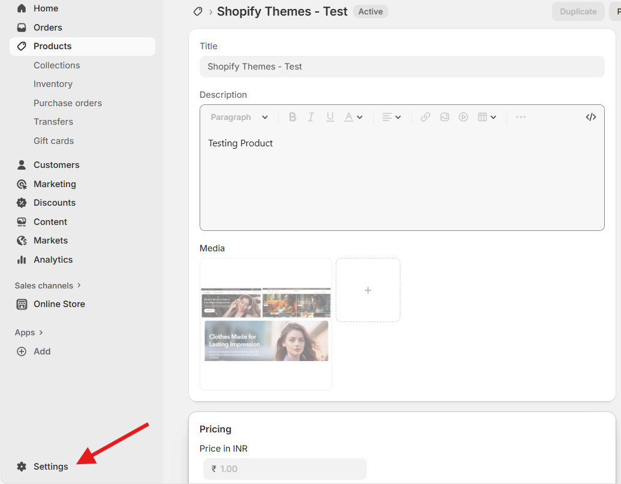Image resolution: width=621 pixels, height=484 pixels.
Task: Insert an image in the description
Action: (x=444, y=117)
